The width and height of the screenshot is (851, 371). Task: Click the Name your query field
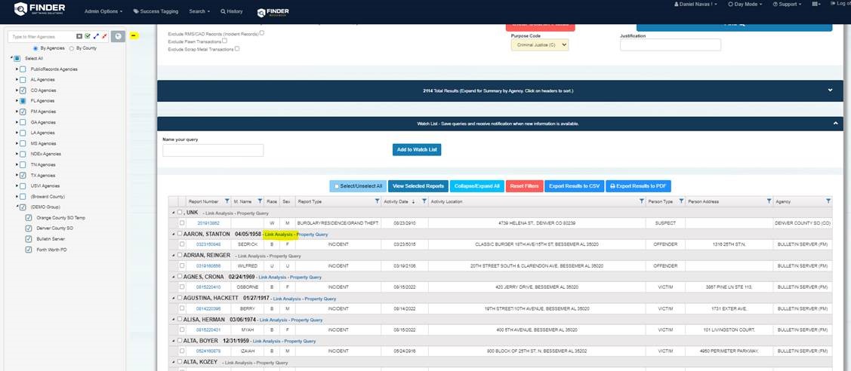[213, 150]
